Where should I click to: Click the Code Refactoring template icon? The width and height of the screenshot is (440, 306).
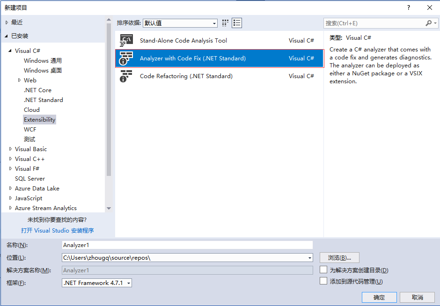(126, 76)
